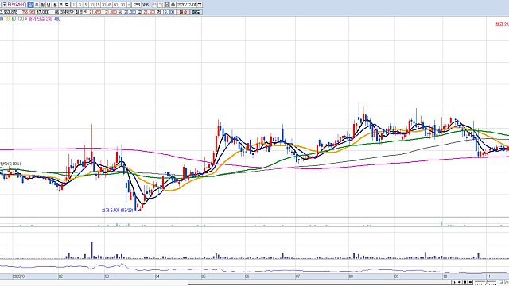509x286 pixels.
Task: Click the stop control in bottom bar
Action: click(x=464, y=282)
